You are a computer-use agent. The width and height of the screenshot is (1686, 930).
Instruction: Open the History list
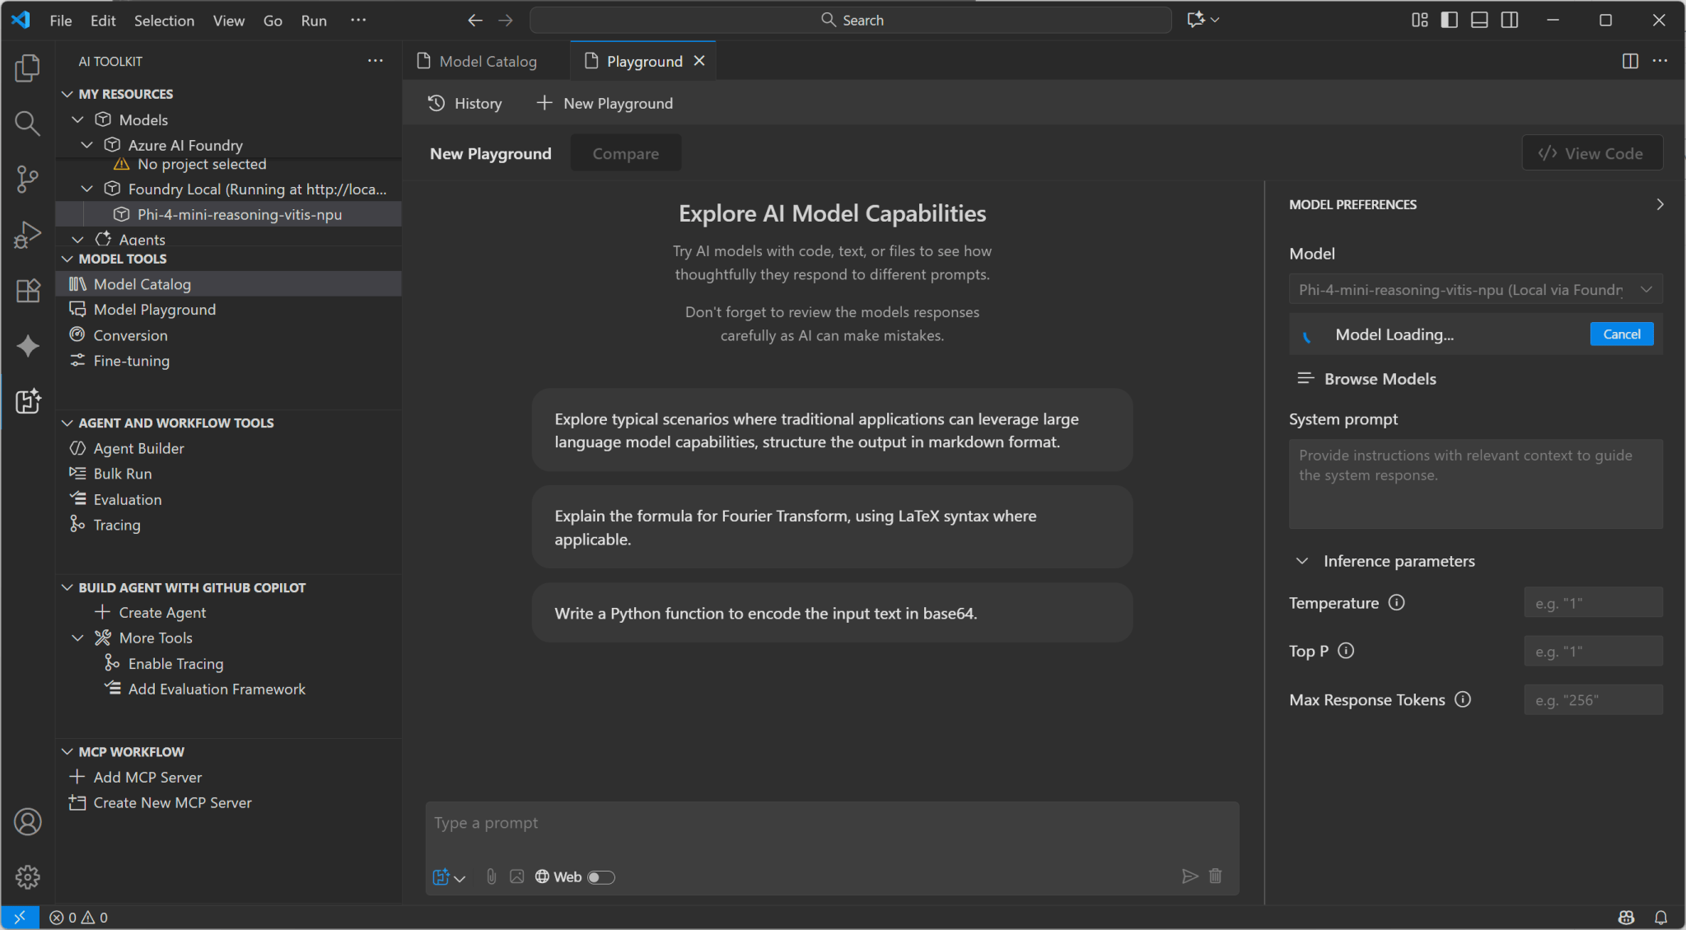tap(465, 103)
